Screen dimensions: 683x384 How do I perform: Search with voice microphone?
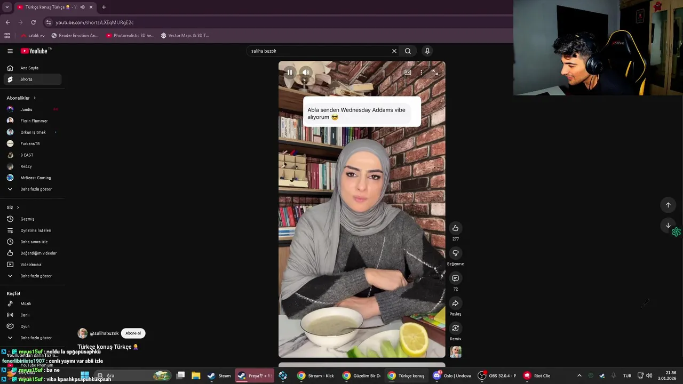coord(427,51)
